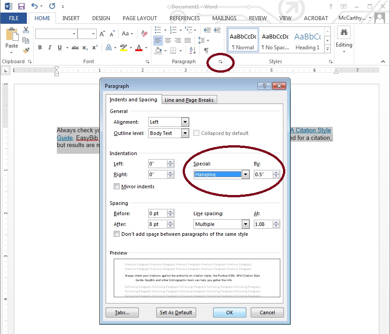
Task: Click the Show/Hide paragraph marks icon
Action: [x=206, y=51]
